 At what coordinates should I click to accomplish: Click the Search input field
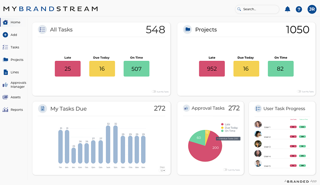click(257, 9)
